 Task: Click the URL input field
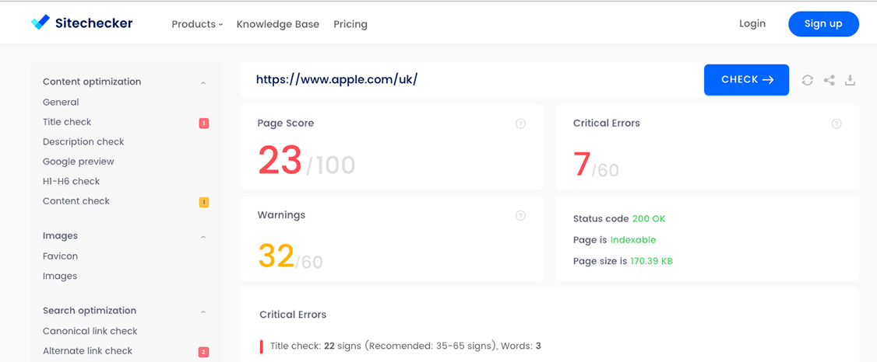[x=471, y=80]
